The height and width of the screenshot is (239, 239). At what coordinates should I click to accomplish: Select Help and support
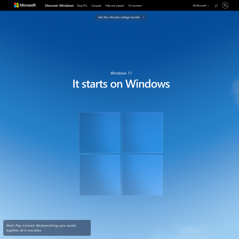point(115,6)
